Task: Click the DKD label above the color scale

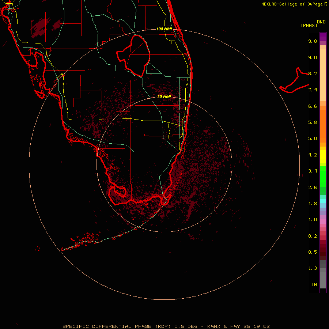Action: (x=321, y=22)
